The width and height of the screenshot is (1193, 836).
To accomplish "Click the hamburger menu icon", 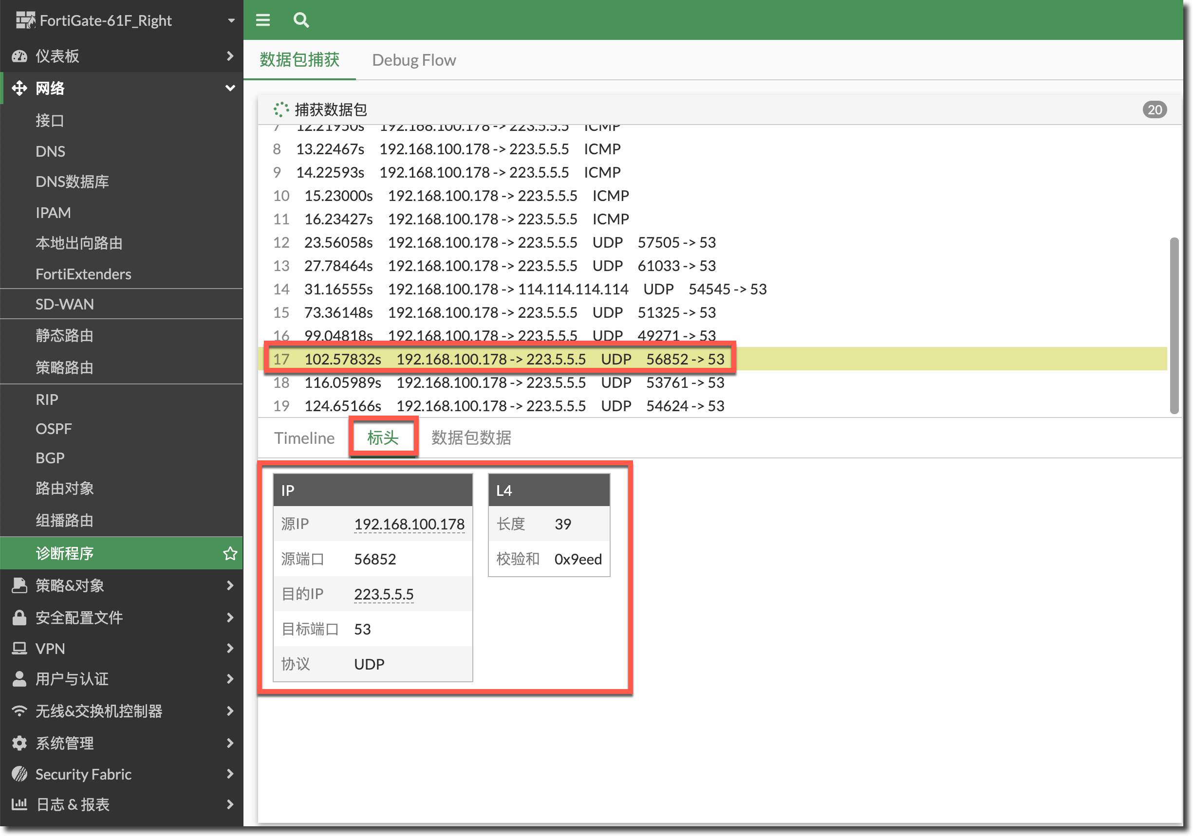I will click(263, 20).
